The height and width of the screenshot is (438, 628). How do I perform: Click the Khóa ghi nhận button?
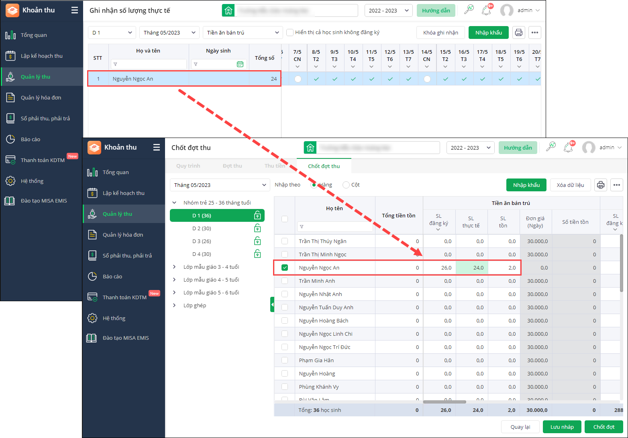[x=441, y=32]
